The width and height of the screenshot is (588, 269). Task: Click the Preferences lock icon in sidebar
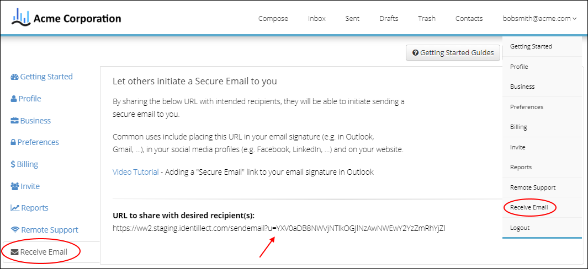pyautogui.click(x=13, y=142)
